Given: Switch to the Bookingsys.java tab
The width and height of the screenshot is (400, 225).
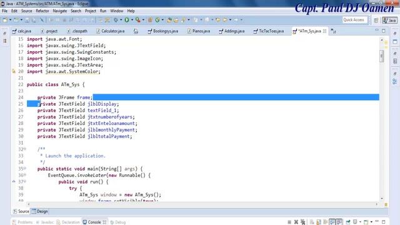Looking at the screenshot, I should pyautogui.click(x=163, y=31).
